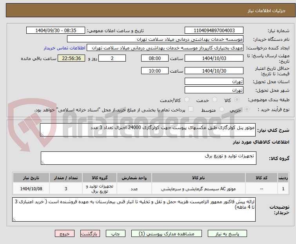
Task: Click the resize grip of توضیحات خریدار box
Action: coord(14,220)
